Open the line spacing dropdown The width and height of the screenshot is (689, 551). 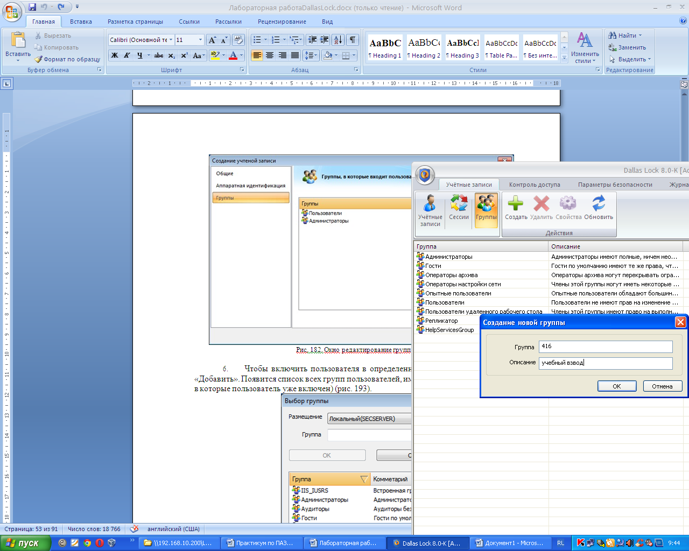pos(311,55)
